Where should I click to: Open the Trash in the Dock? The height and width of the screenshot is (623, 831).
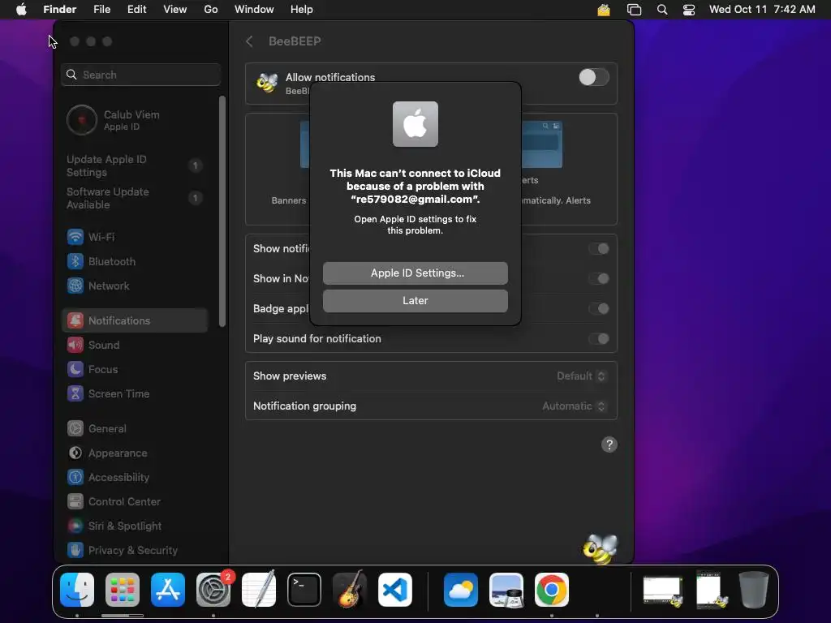click(x=754, y=590)
